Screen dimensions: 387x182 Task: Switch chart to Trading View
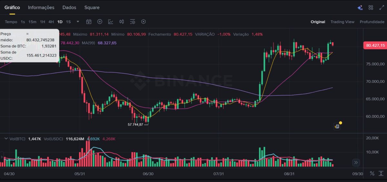(342, 22)
